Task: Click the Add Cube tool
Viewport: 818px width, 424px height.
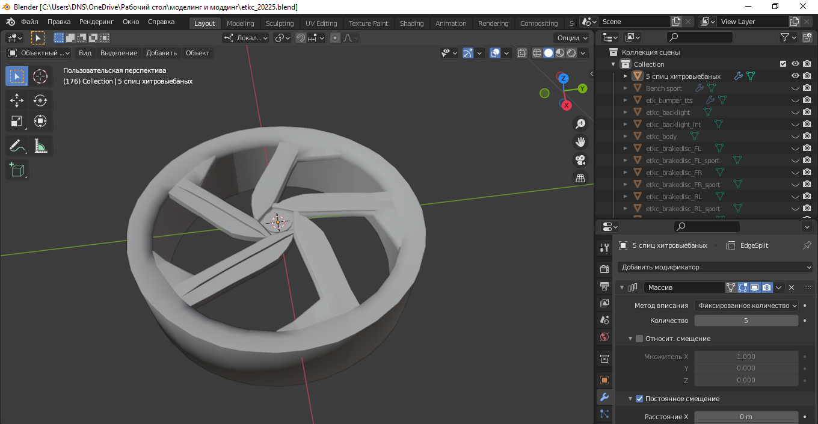Action: point(17,170)
